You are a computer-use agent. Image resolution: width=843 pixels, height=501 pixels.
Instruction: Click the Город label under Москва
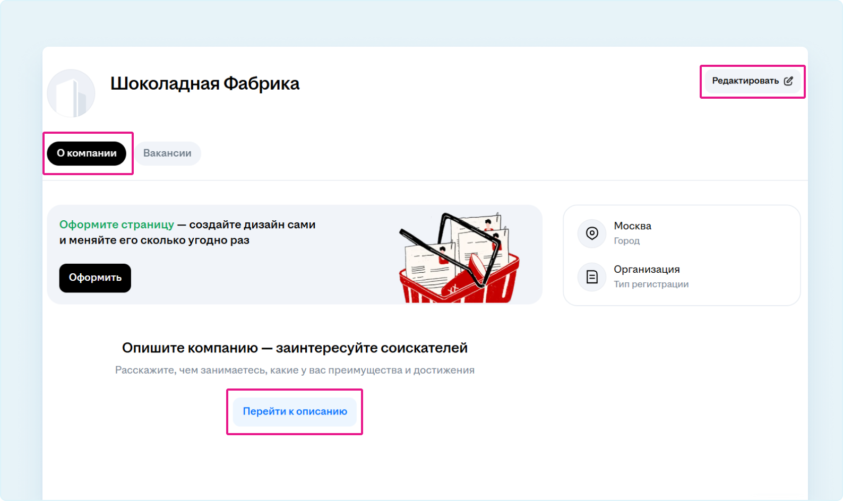click(x=626, y=241)
